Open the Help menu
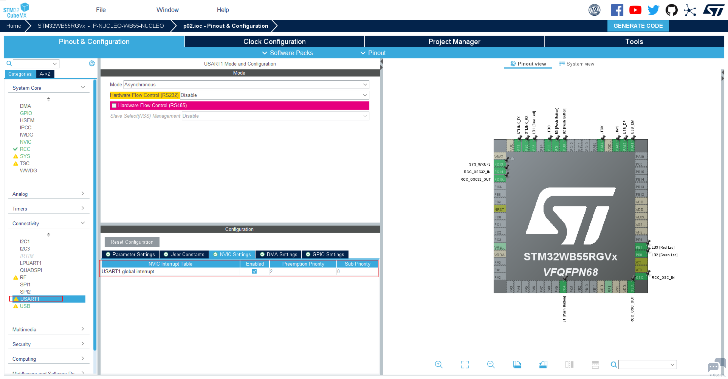The image size is (728, 379). coord(223,10)
